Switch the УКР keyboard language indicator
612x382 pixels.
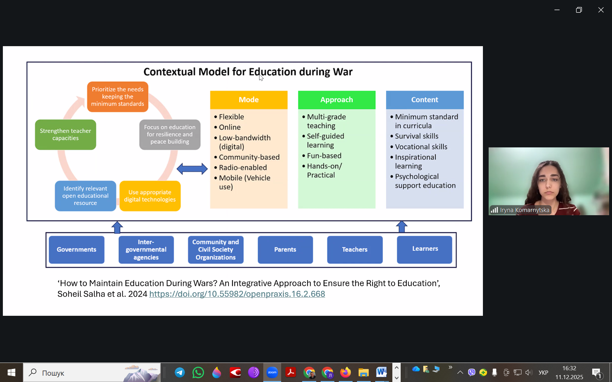tap(543, 373)
